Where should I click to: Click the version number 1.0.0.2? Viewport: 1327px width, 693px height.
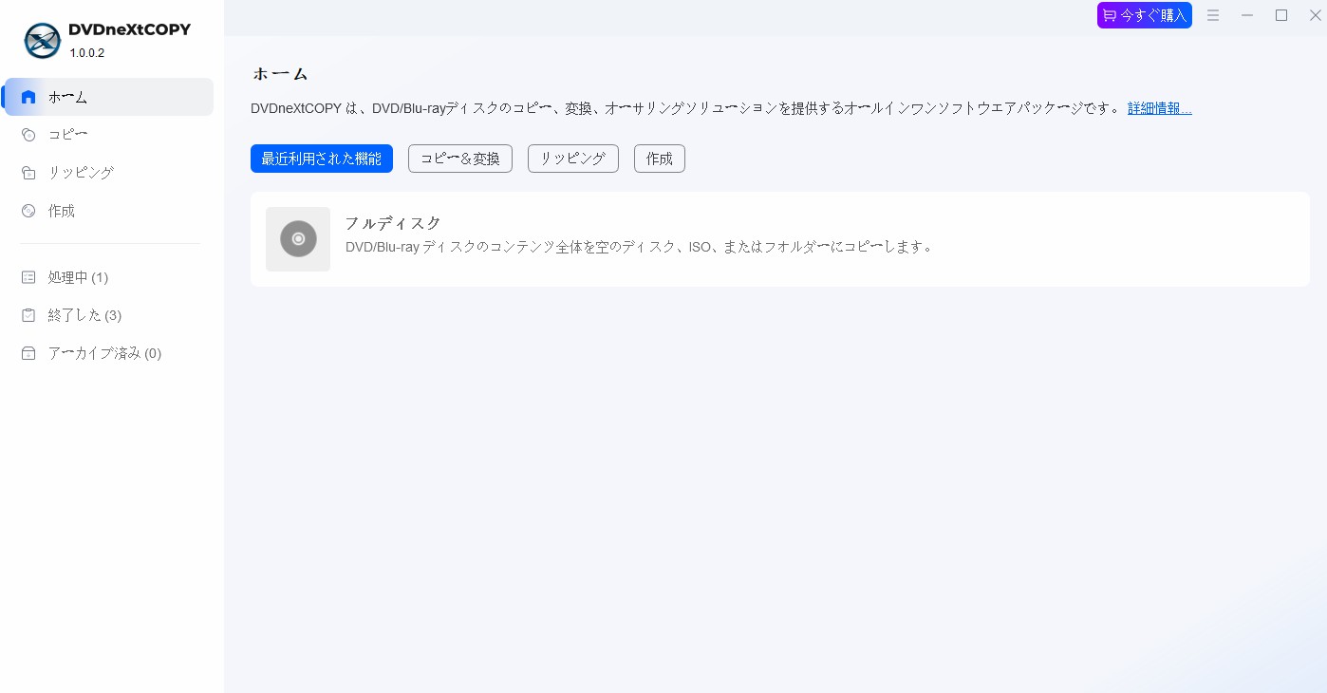87,53
